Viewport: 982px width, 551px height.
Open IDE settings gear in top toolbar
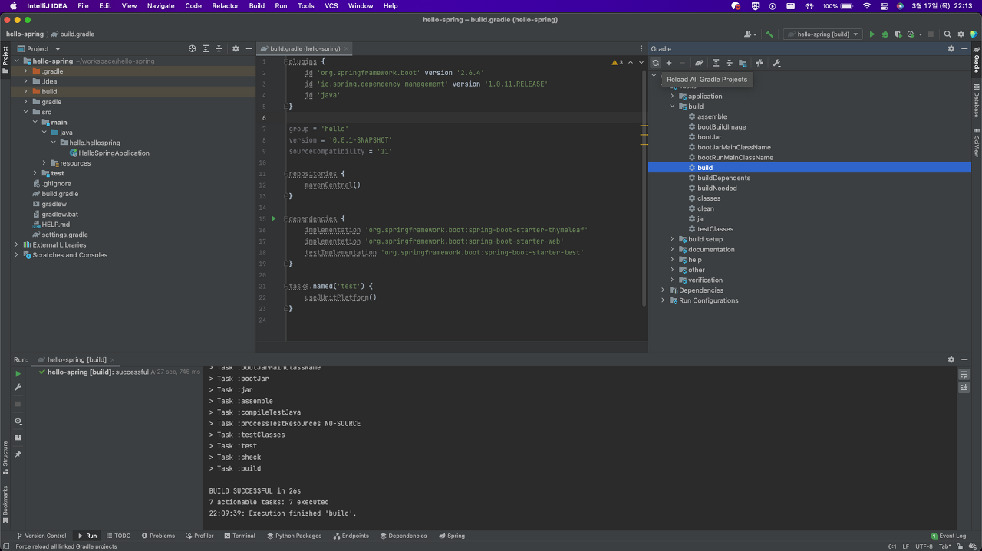961,34
